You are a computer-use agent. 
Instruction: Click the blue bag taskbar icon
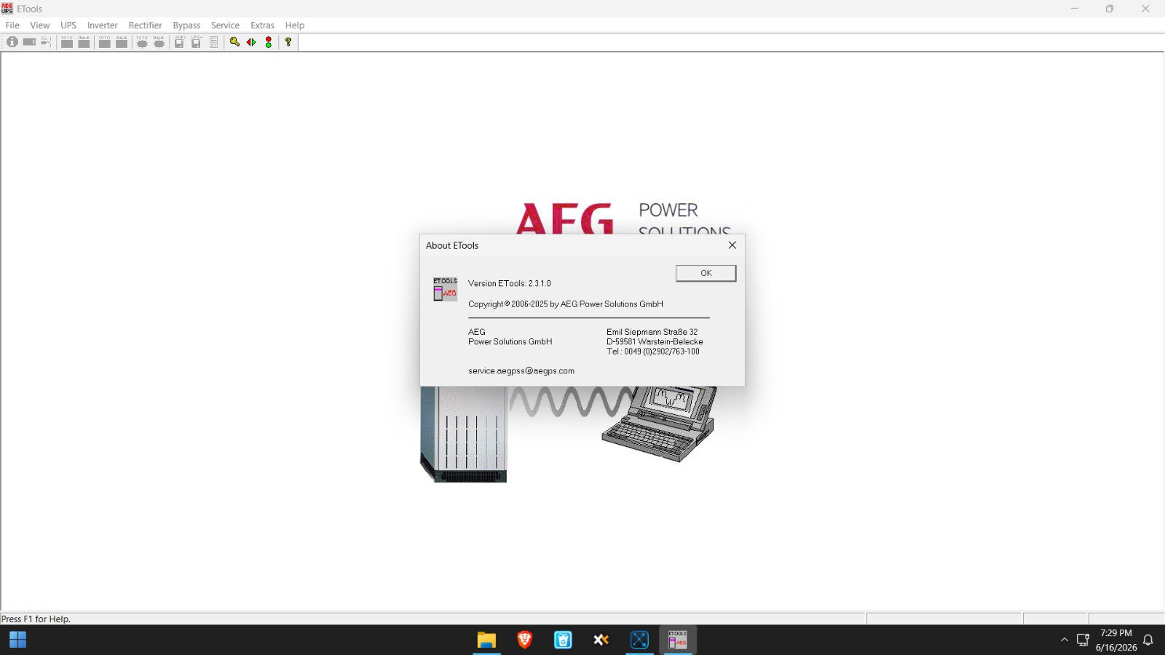[x=563, y=640]
